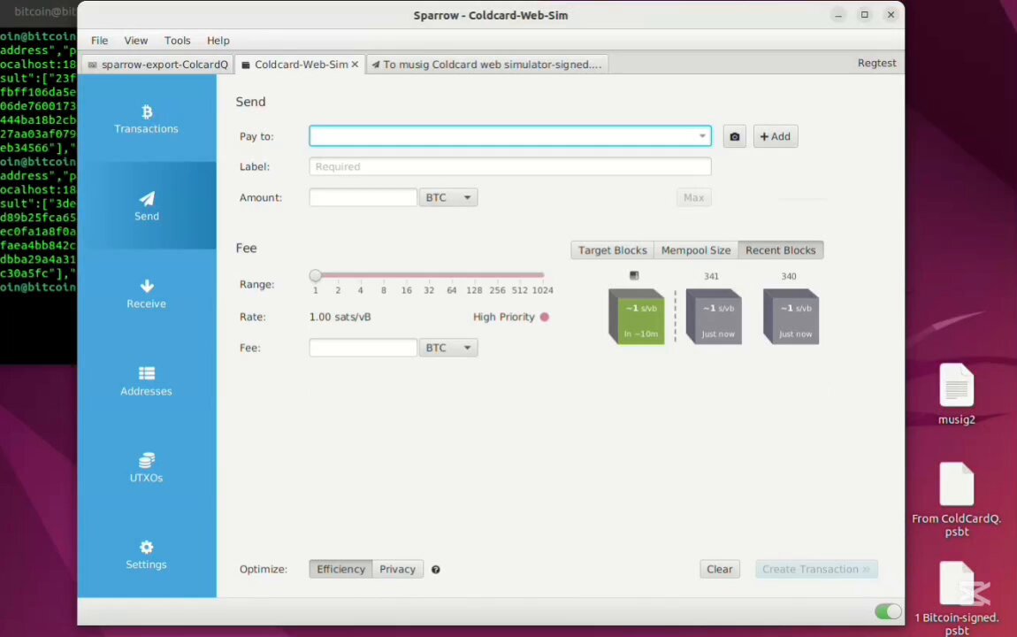This screenshot has height=637, width=1017.
Task: Click the Clear button
Action: point(719,569)
